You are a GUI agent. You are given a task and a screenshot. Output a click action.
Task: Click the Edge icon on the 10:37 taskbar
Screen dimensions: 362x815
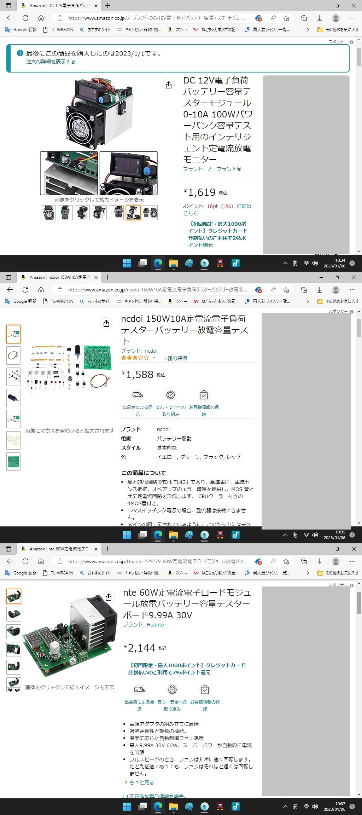pyautogui.click(x=158, y=807)
